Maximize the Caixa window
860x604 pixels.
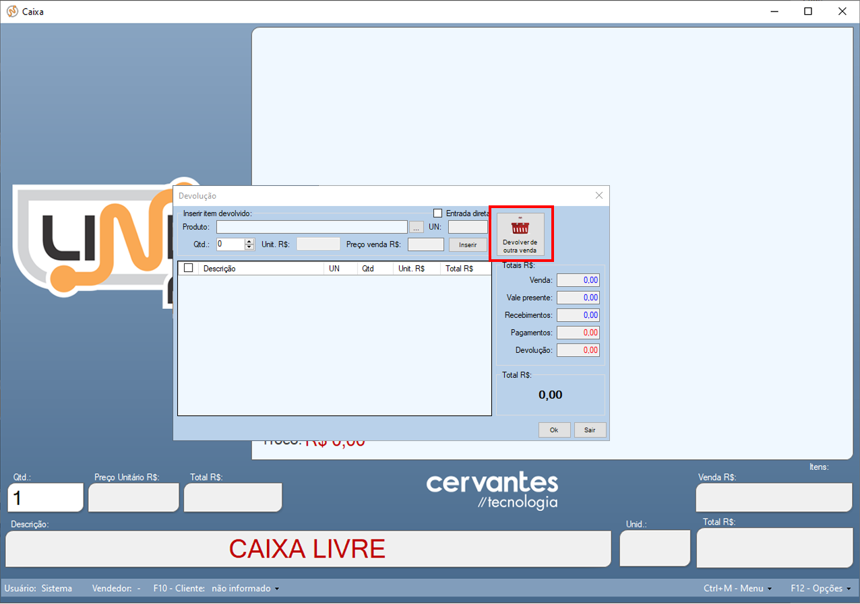808,11
